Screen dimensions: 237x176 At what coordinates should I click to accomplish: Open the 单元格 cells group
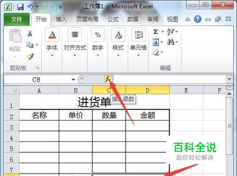click(x=138, y=42)
